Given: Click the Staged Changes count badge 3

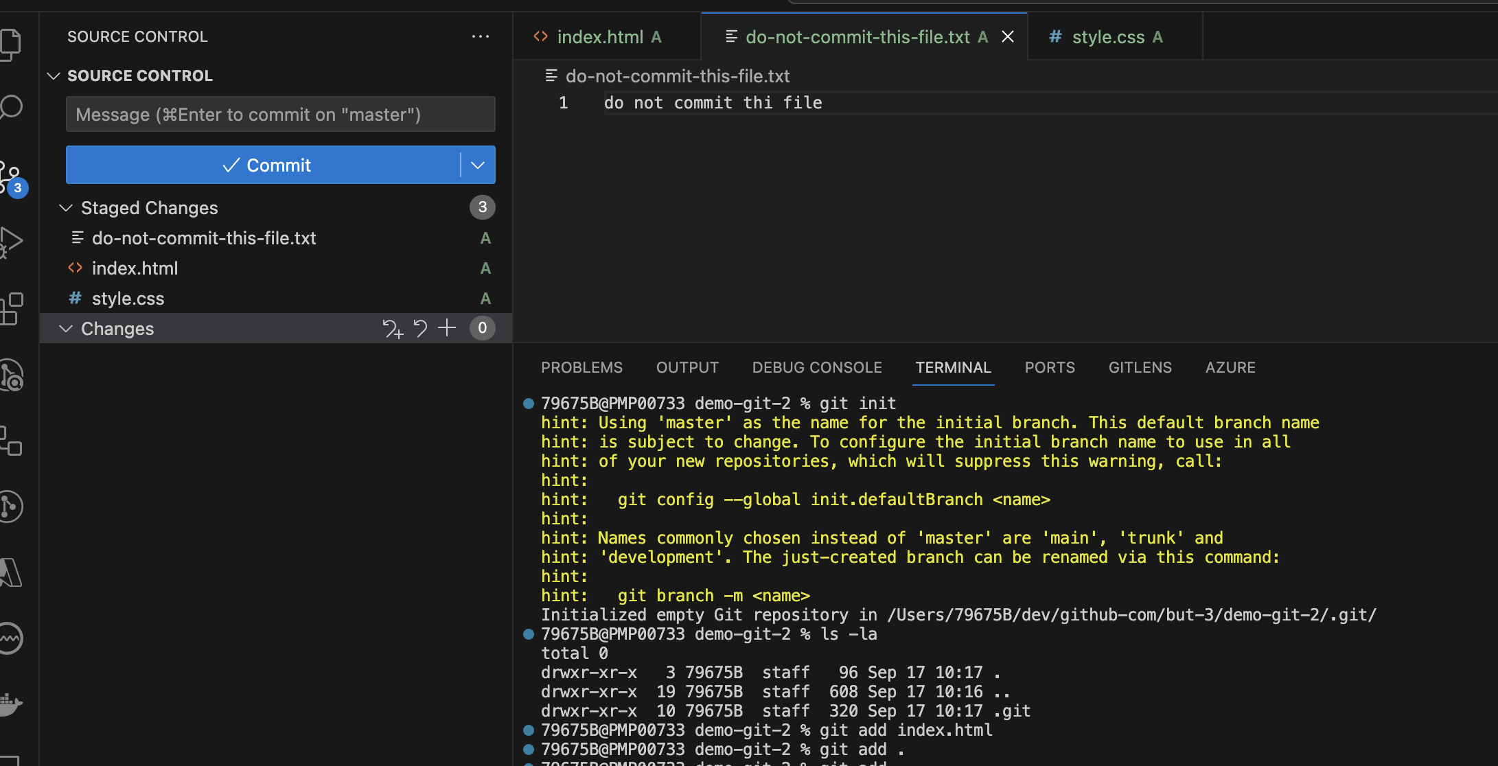Looking at the screenshot, I should point(483,207).
